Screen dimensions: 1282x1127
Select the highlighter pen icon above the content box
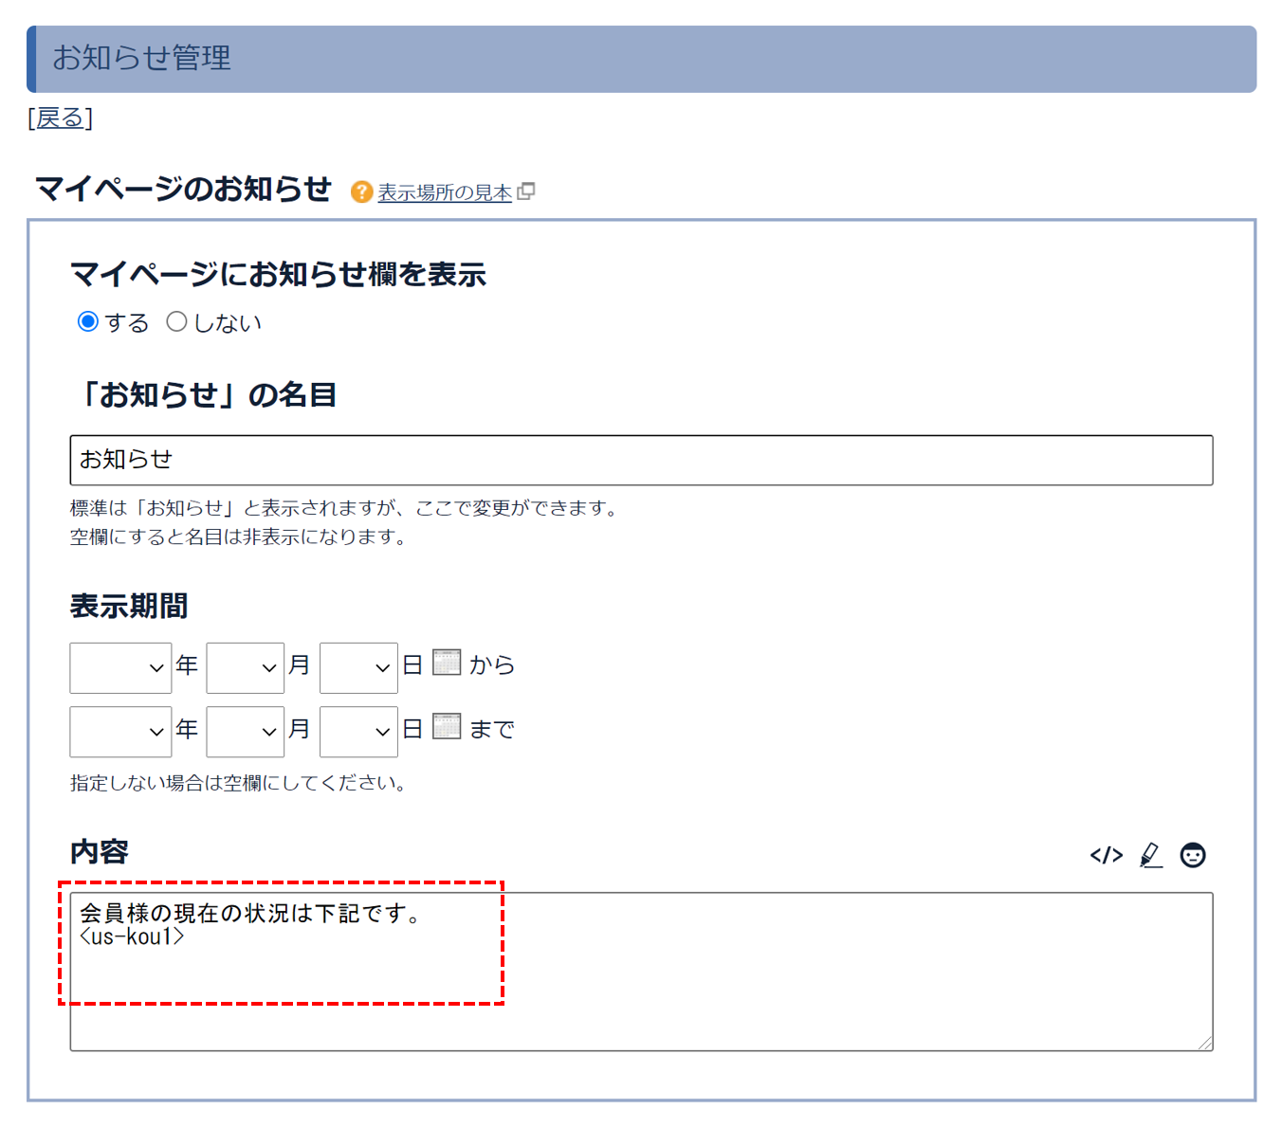click(x=1150, y=854)
